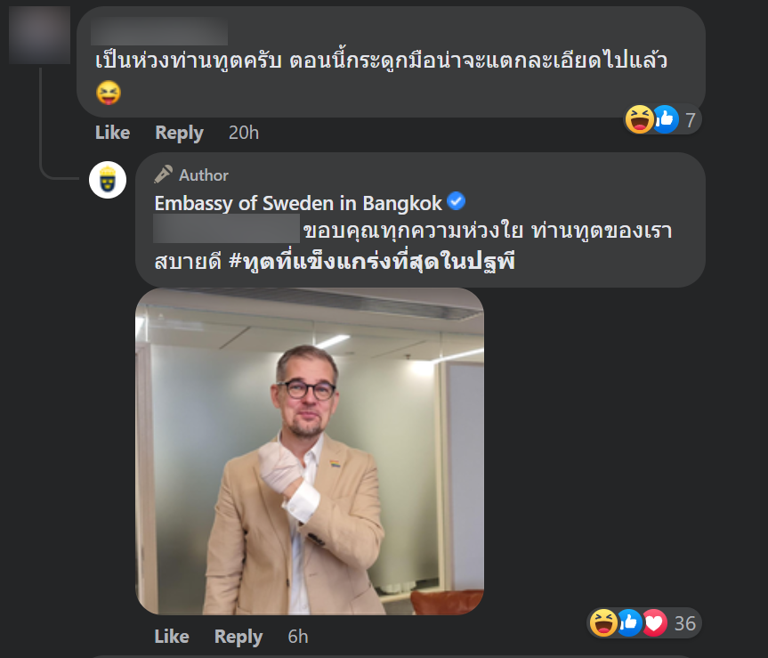The height and width of the screenshot is (658, 768).
Task: Click the Author microphone icon
Action: click(163, 175)
